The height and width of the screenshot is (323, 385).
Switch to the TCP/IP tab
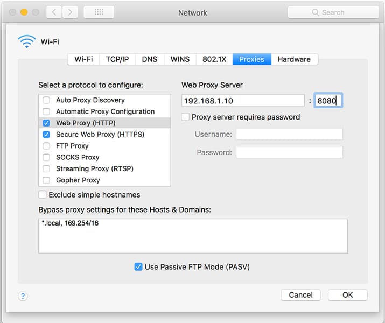(x=117, y=59)
